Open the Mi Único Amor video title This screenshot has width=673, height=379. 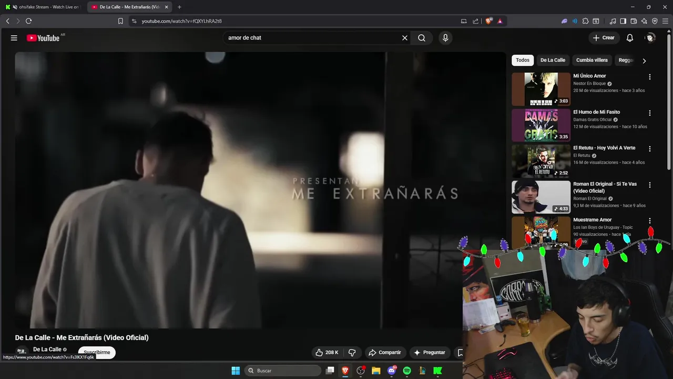point(589,76)
